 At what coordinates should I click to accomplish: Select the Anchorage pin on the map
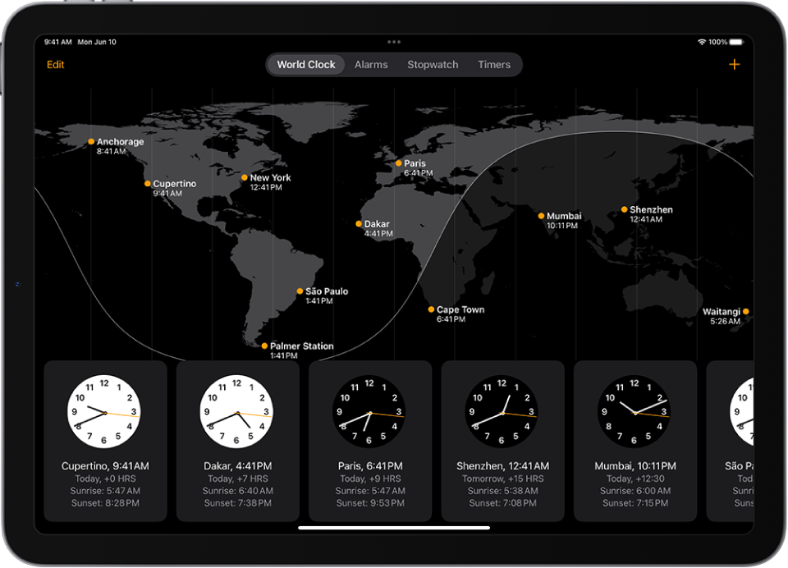pos(90,141)
